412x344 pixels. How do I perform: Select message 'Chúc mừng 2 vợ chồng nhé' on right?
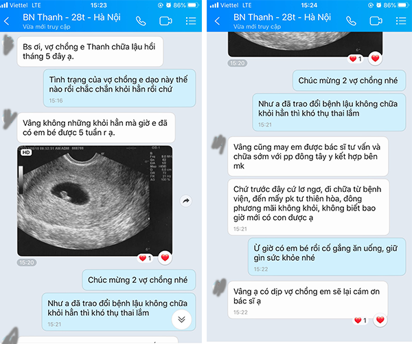coord(349,80)
